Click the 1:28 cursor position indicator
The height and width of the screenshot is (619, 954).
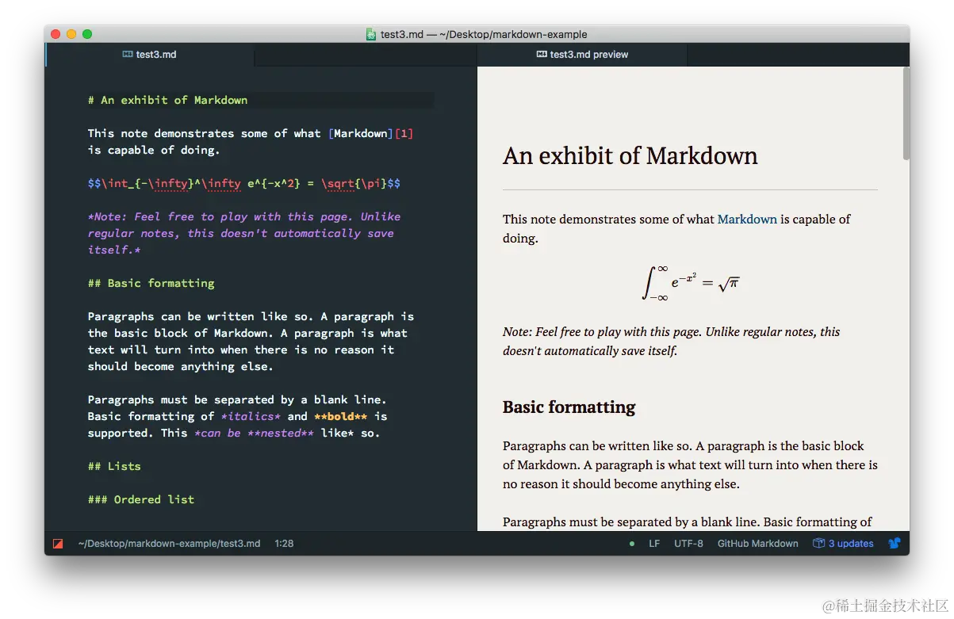coord(284,544)
